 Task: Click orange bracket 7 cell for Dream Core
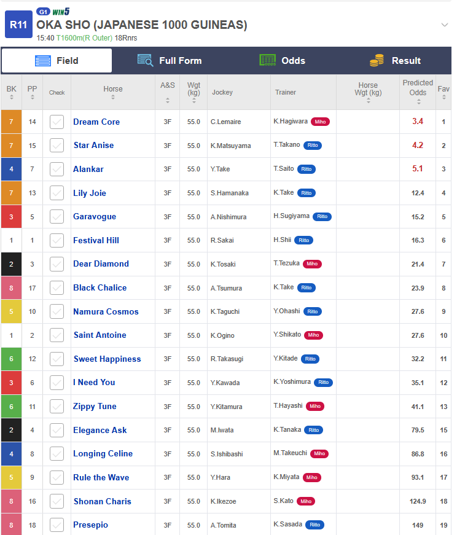tap(11, 122)
